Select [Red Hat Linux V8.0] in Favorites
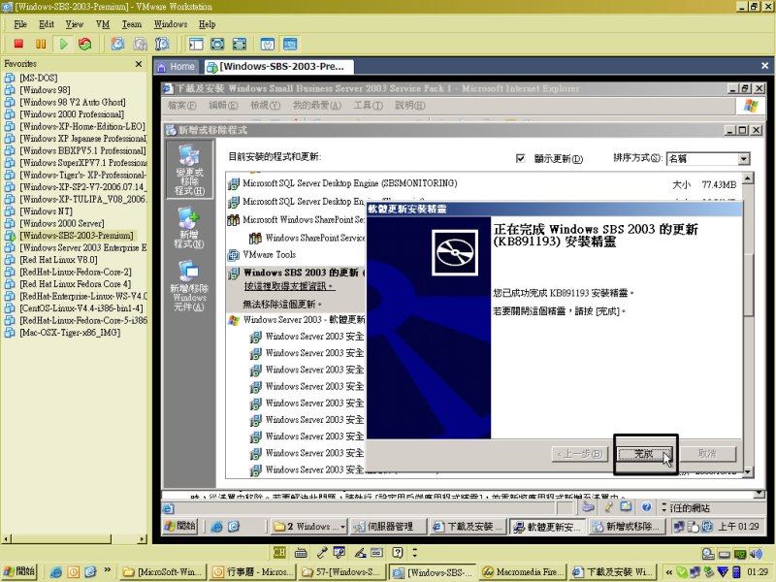776x582 pixels. point(58,260)
